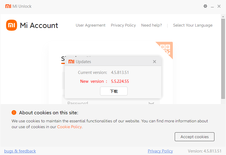Open footer Privacy Policy link
This screenshot has width=226, height=155.
[x=160, y=151]
